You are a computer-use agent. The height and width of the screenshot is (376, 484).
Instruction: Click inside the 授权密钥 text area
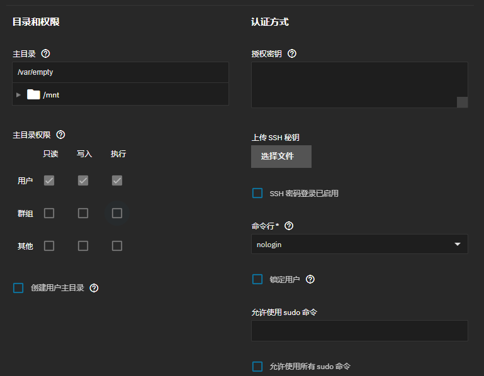point(352,84)
